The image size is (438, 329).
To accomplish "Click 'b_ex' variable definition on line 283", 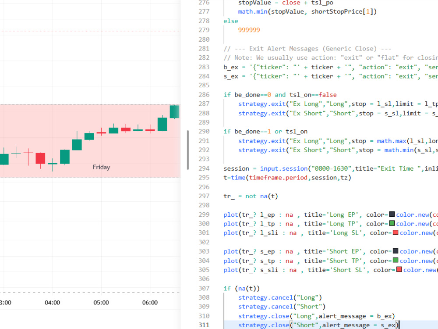I will pyautogui.click(x=231, y=67).
